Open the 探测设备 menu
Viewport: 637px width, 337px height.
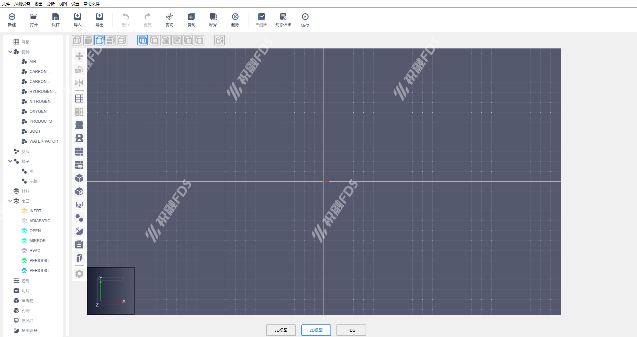(x=22, y=4)
